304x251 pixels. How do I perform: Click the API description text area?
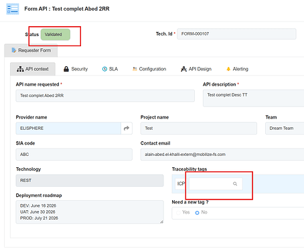coord(253,98)
